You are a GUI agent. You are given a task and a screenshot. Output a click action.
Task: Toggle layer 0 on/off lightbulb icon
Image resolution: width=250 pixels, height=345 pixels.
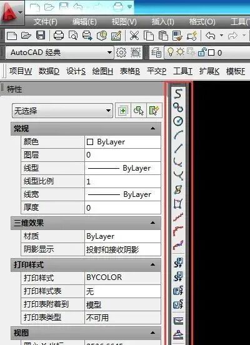point(170,52)
